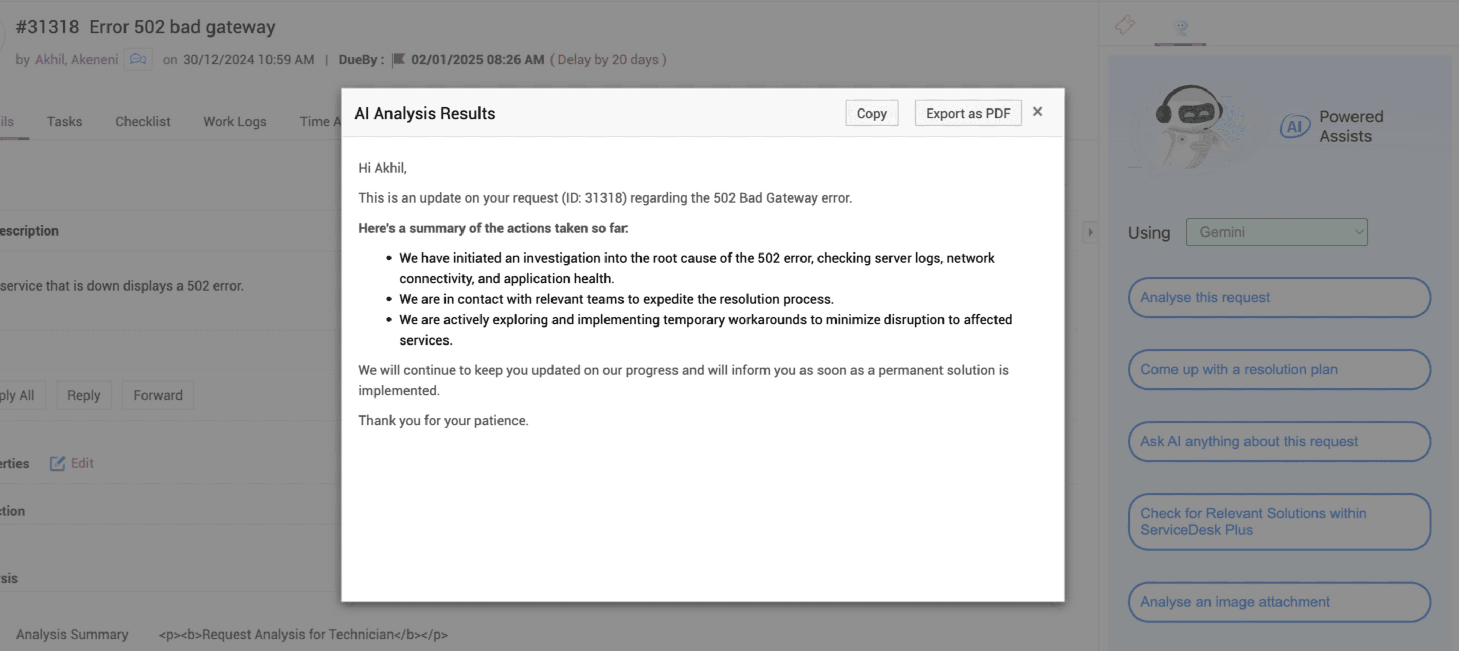Select the AI assistant robot tab icon
This screenshot has width=1459, height=651.
1180,27
